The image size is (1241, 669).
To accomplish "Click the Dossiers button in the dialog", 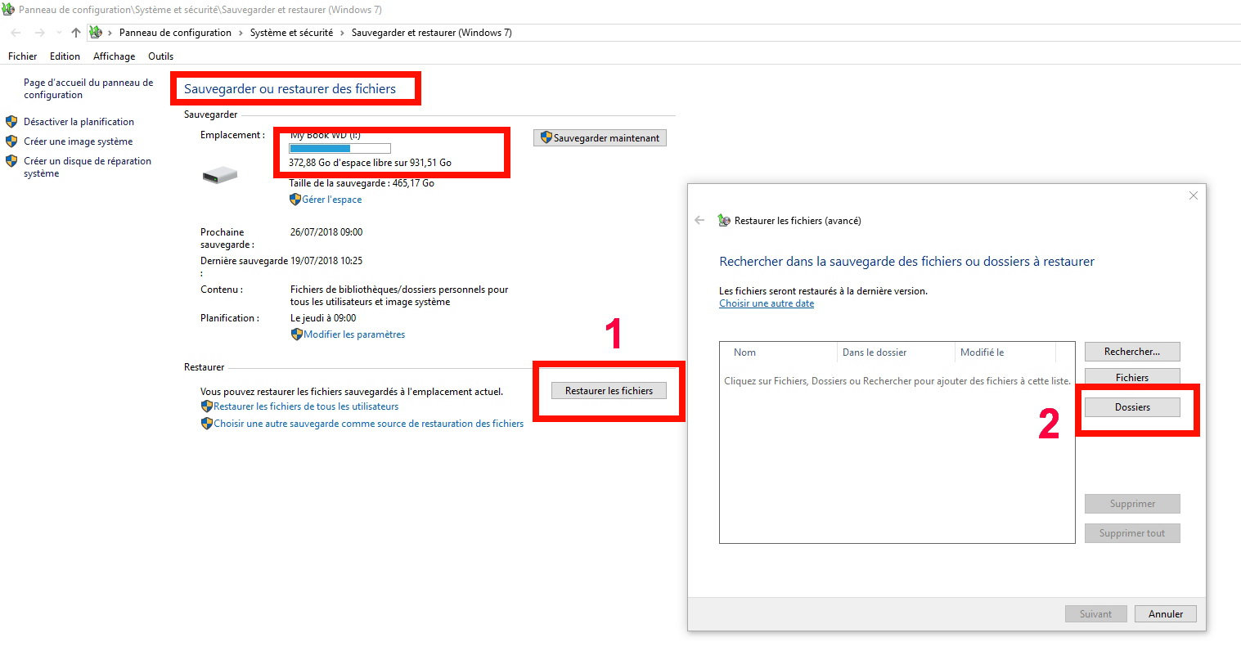I will pos(1132,407).
